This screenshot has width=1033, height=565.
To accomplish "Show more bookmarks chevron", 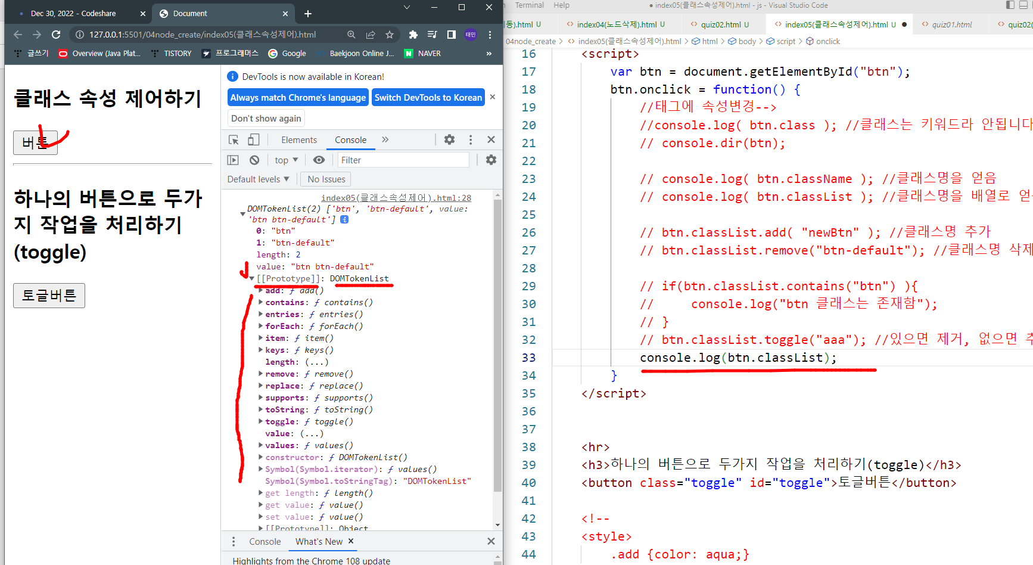I will click(x=489, y=54).
